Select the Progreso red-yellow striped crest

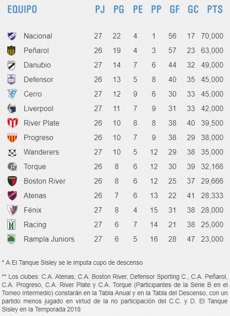12,137
